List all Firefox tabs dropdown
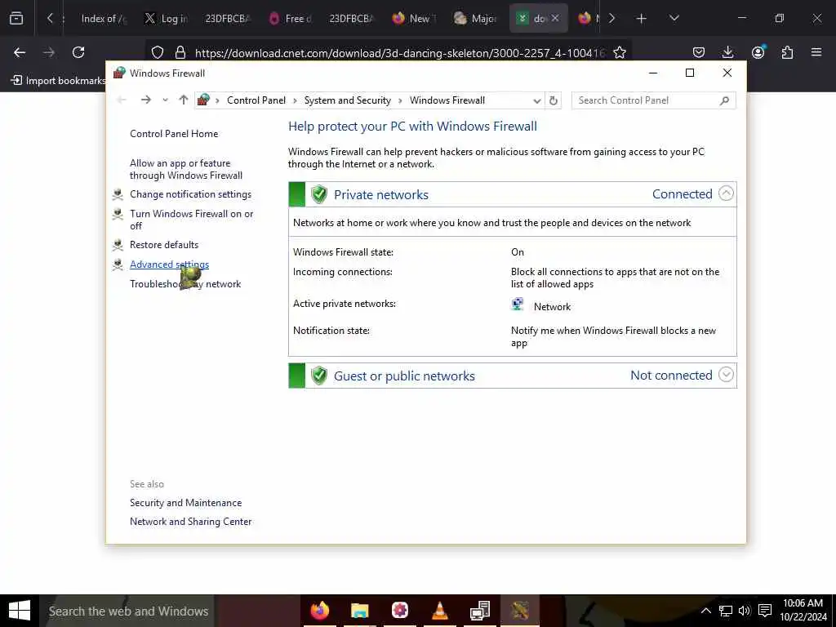Screen dimensions: 836x627 point(674,19)
